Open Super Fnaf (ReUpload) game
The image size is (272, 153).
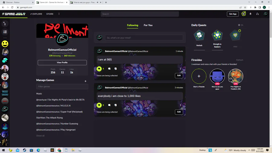59,112
